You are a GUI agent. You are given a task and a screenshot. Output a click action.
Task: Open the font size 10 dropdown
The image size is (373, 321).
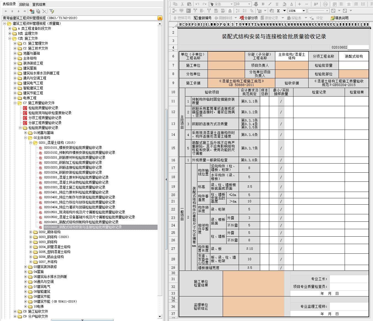(x=249, y=4)
